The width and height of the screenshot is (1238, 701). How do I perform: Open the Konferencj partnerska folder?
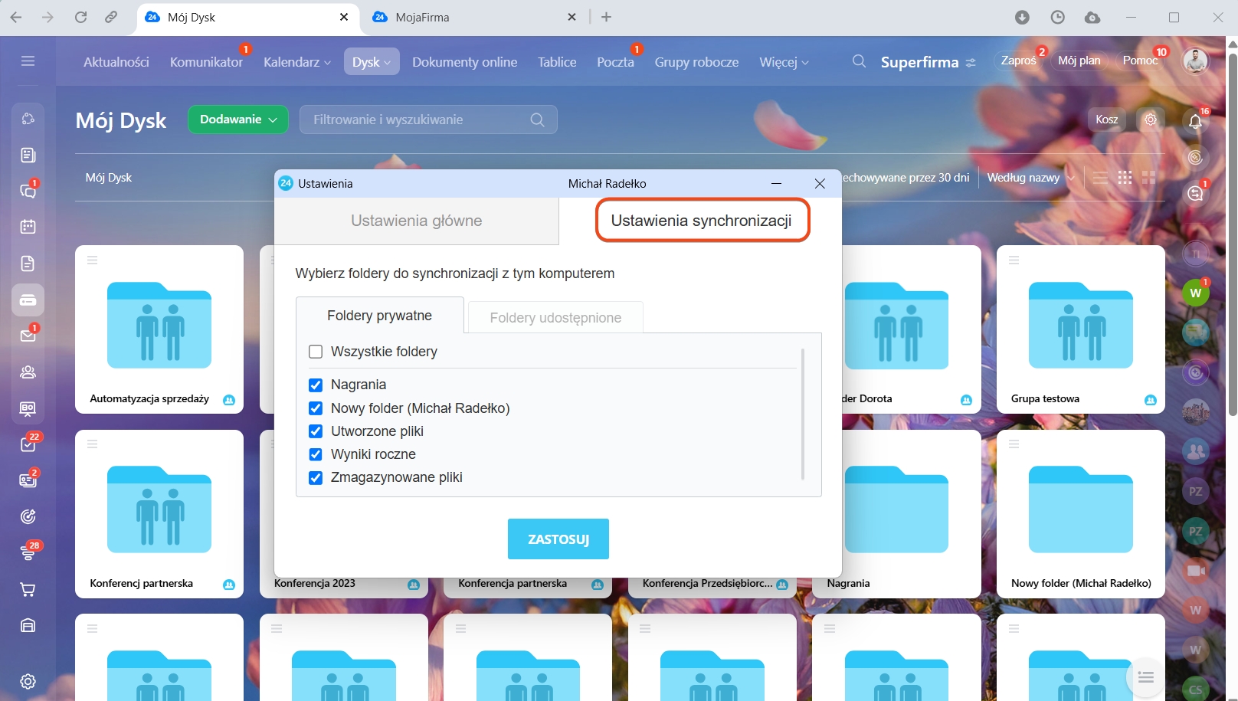159,513
